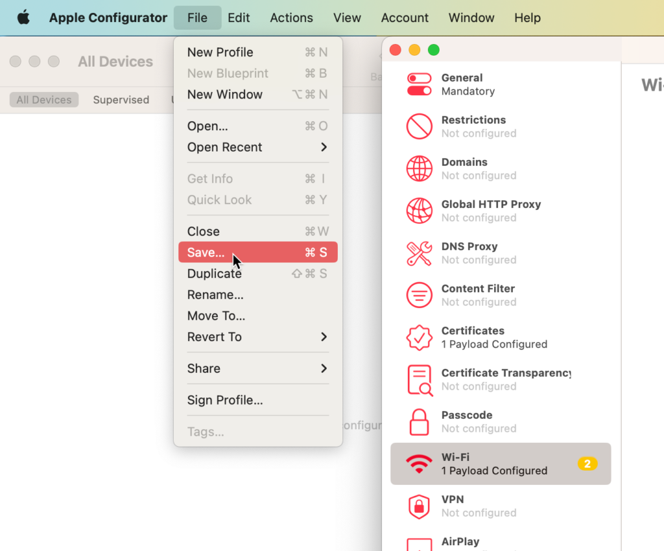This screenshot has width=664, height=551.
Task: Switch to the Supervised devices tab
Action: coord(121,100)
